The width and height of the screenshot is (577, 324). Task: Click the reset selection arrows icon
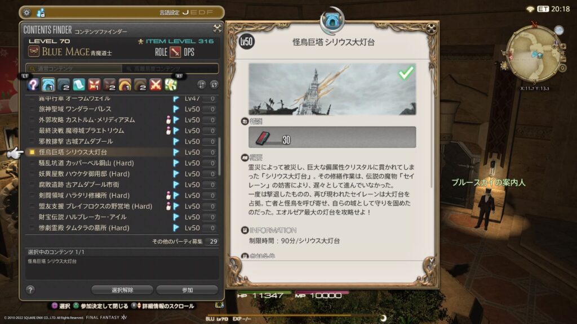coord(214,85)
